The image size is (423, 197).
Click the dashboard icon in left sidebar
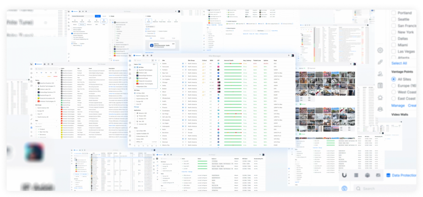pos(130,61)
